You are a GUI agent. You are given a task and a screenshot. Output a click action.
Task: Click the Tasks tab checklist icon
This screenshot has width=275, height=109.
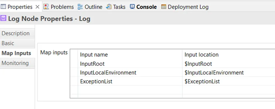tap(109, 7)
